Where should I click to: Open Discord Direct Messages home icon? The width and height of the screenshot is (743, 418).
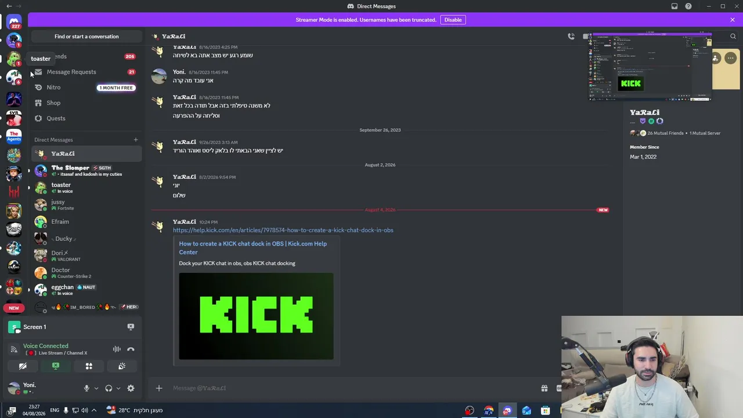(14, 23)
